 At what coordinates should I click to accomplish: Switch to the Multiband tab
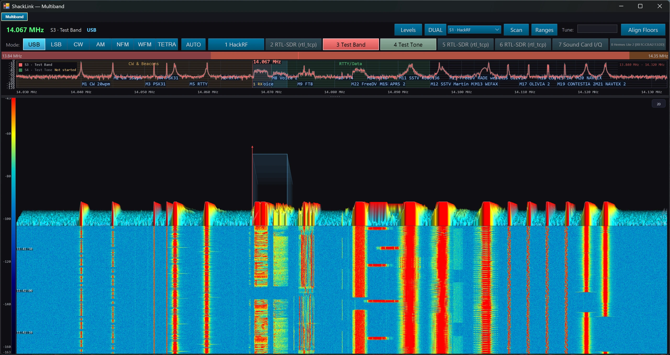pos(14,17)
